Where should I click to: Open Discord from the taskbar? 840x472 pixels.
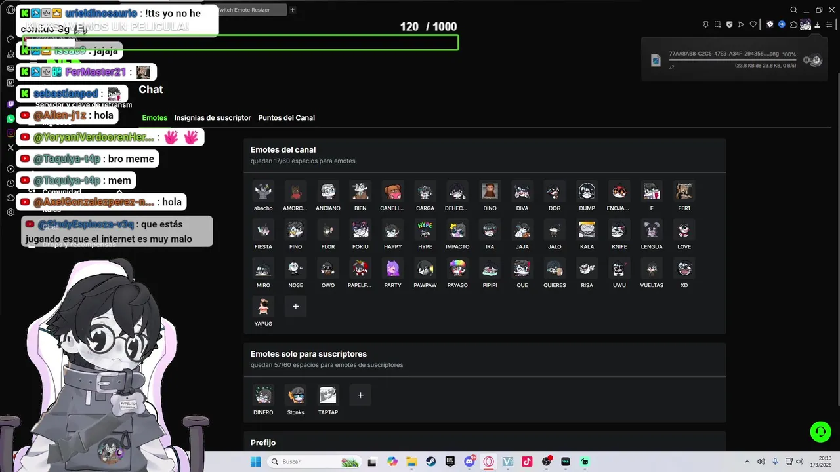(x=469, y=462)
